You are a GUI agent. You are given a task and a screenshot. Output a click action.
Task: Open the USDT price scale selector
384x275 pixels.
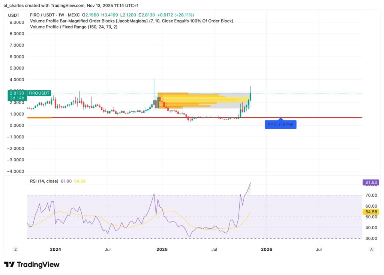tap(14, 15)
